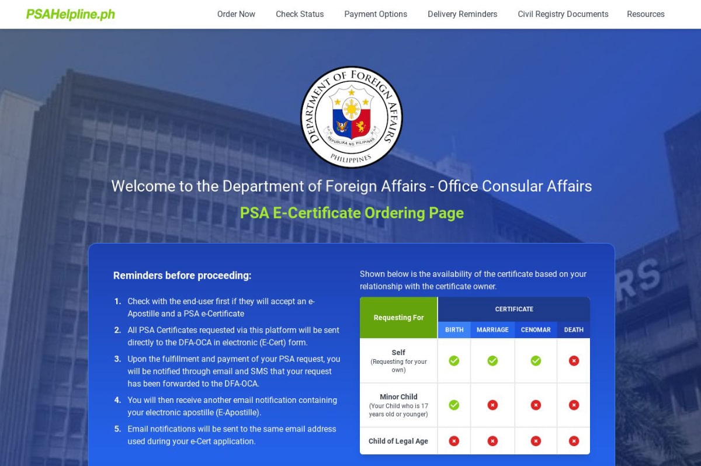Click the green check for Self Marriage certificate
Viewport: 701px width, 466px height.
click(x=492, y=361)
